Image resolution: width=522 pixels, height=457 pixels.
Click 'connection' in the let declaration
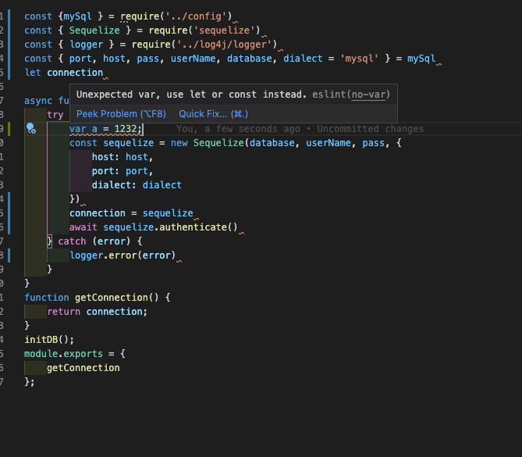pos(75,73)
